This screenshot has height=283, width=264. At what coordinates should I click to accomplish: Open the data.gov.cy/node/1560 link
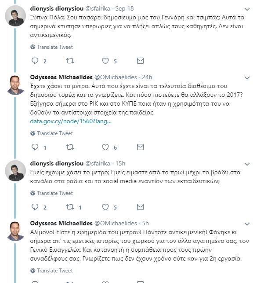(71, 121)
